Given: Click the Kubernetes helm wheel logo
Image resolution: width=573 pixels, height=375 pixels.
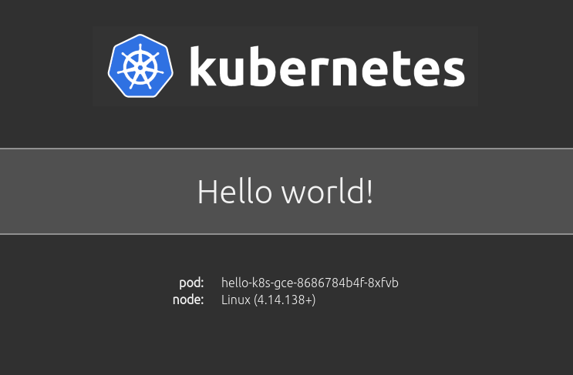Looking at the screenshot, I should pyautogui.click(x=140, y=66).
